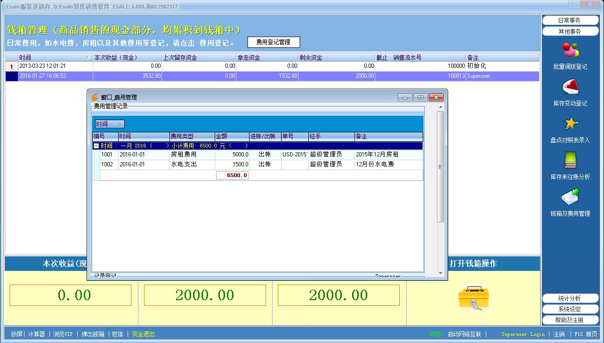Click the 钱箱及费用管理 drive icon
604x343 pixels.
[x=570, y=197]
